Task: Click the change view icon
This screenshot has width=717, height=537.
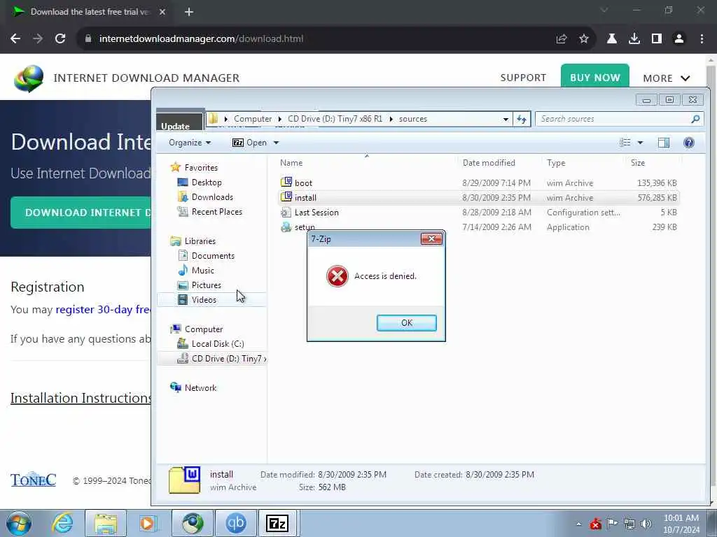Action: coord(625,143)
